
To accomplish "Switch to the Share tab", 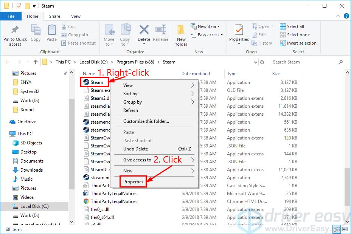I will (x=54, y=16).
